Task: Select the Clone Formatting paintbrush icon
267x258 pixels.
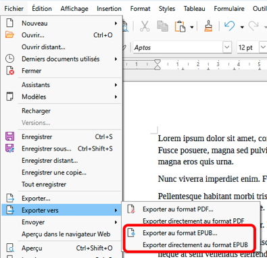Action: click(x=208, y=26)
